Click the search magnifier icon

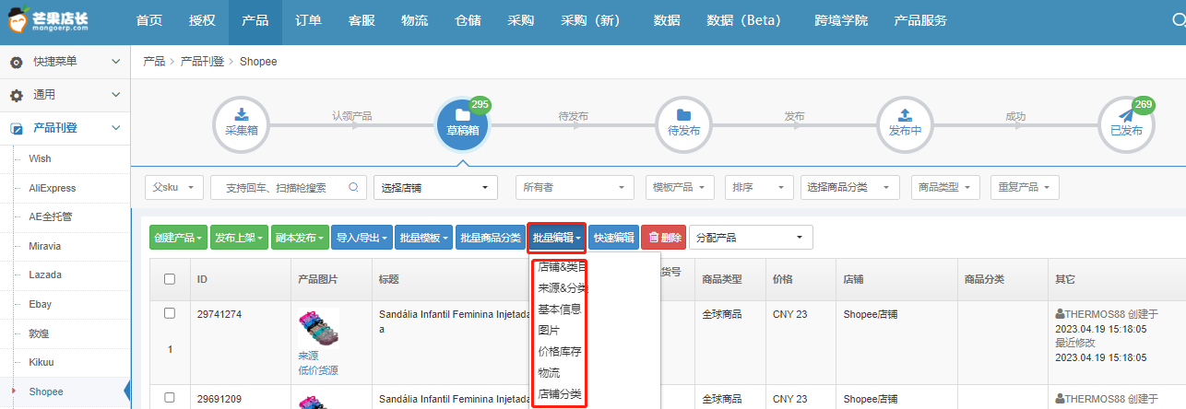pos(353,187)
